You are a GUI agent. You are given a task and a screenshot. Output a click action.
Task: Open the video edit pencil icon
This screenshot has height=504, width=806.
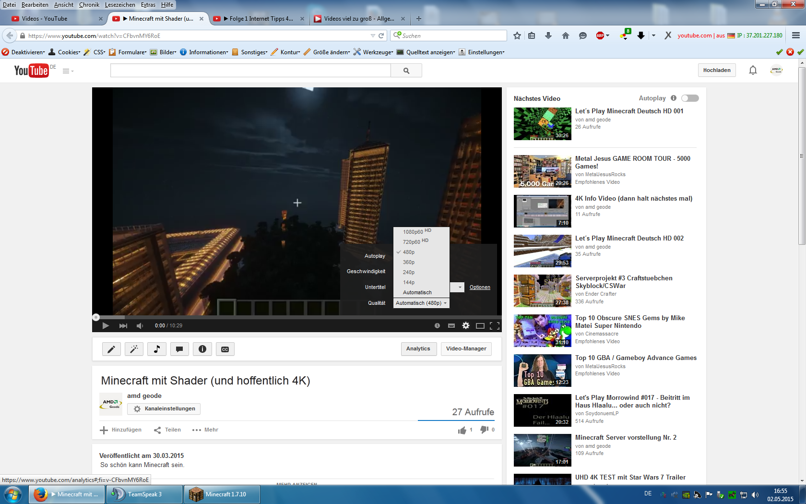click(x=111, y=349)
